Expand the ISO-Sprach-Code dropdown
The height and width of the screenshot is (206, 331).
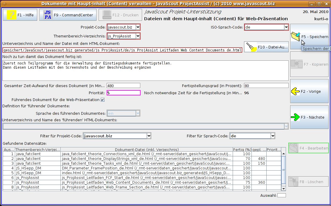(286, 27)
